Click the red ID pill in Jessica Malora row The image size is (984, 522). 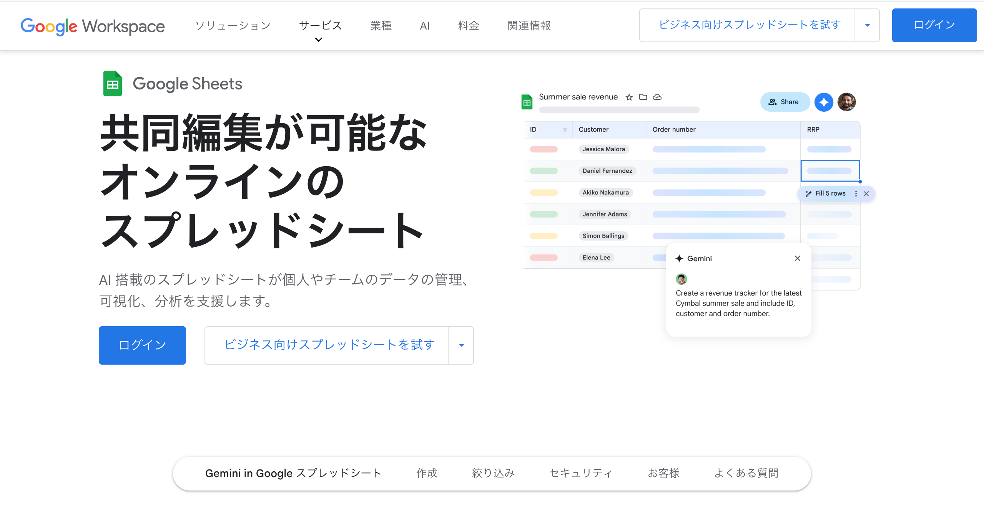544,149
